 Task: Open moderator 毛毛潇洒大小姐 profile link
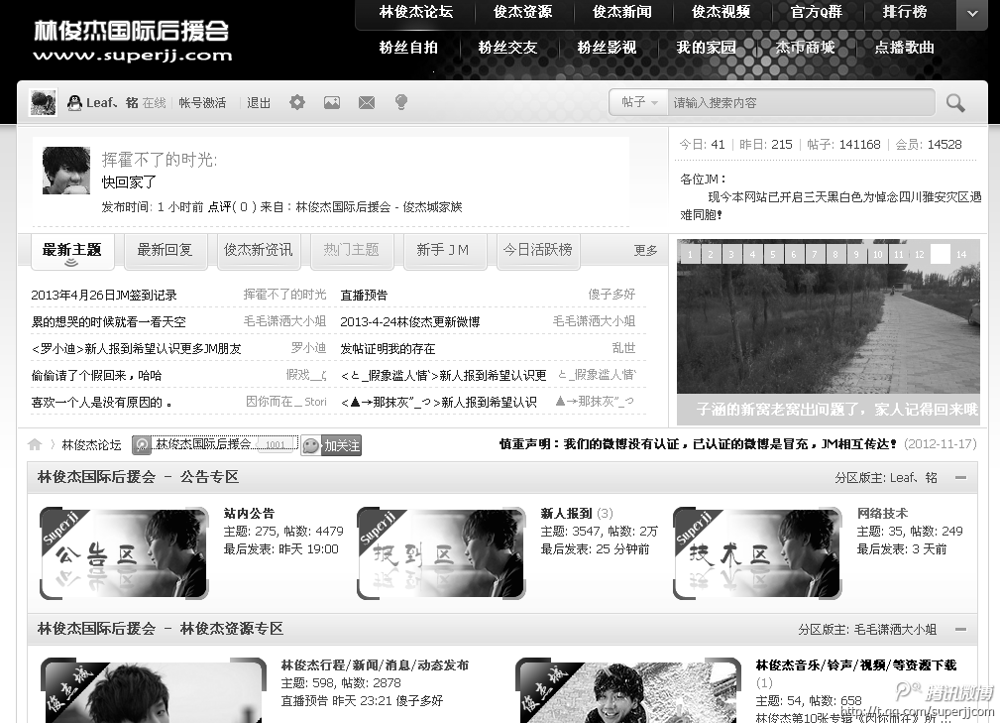coord(895,629)
